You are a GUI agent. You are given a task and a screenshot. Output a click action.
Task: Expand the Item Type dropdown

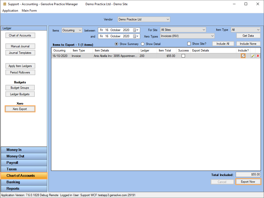point(258,30)
